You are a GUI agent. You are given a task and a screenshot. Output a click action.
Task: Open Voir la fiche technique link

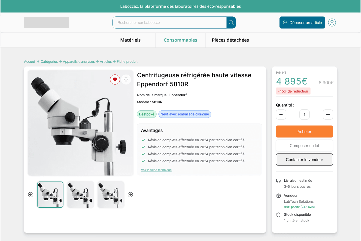point(156,170)
